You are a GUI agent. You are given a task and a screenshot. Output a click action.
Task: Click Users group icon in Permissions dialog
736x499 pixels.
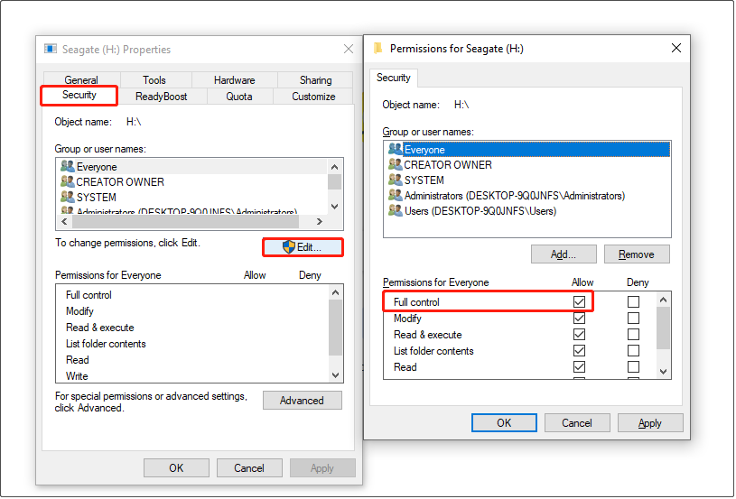396,210
